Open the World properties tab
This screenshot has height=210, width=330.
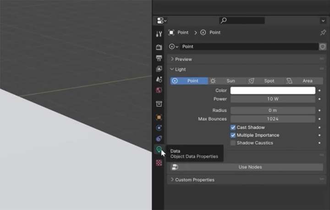[x=159, y=90]
